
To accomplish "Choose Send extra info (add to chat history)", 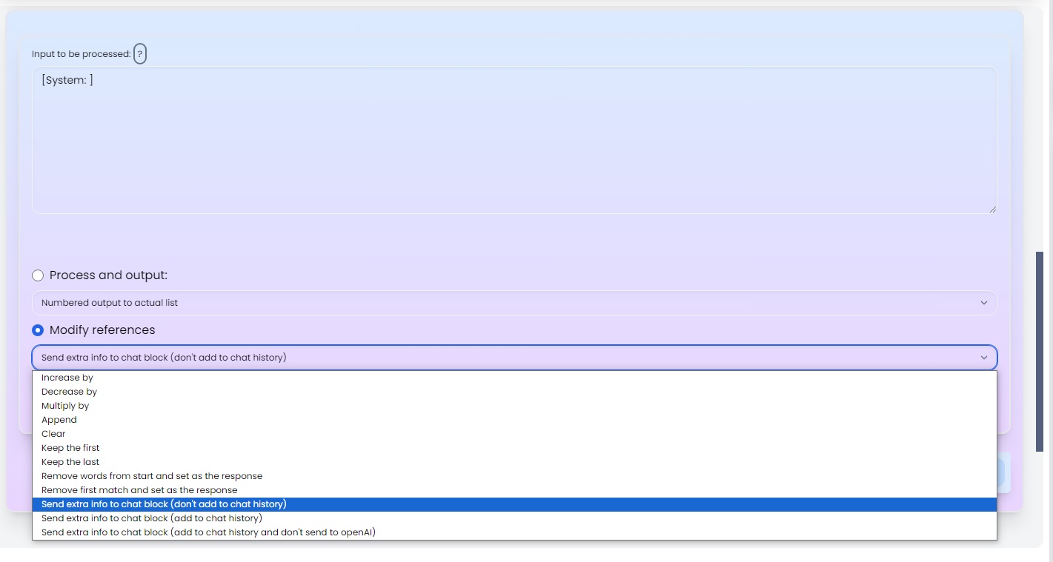I will (152, 518).
